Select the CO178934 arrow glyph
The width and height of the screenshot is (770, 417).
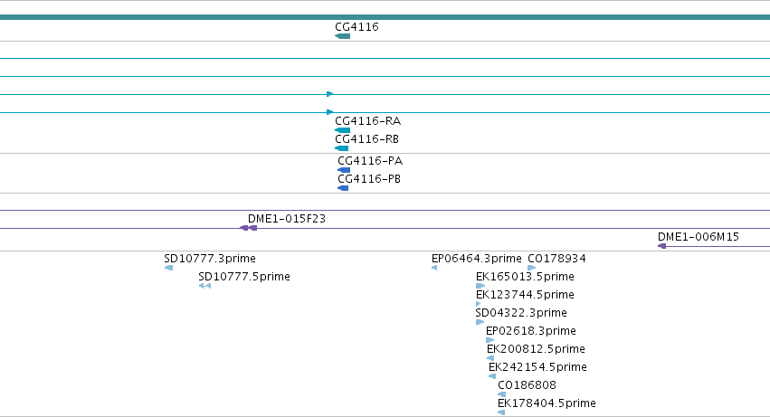click(x=531, y=268)
